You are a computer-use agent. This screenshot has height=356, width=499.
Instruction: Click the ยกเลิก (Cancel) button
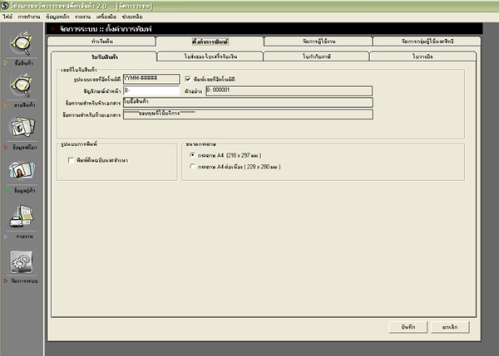point(449,327)
